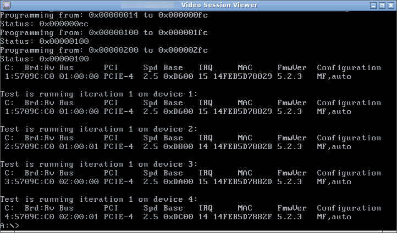Click the A:\> command prompt line

pyautogui.click(x=9, y=225)
